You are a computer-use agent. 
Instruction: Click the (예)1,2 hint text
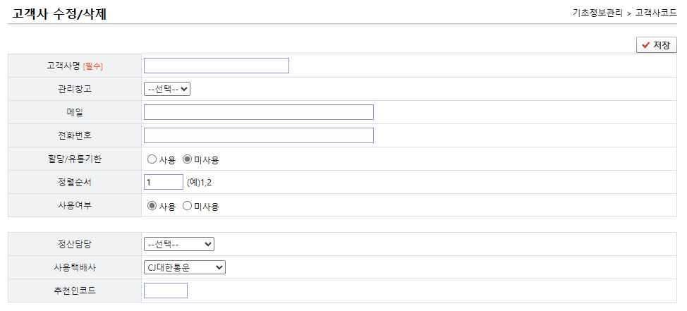click(x=200, y=183)
